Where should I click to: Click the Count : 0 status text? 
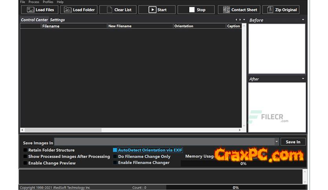click(x=139, y=188)
